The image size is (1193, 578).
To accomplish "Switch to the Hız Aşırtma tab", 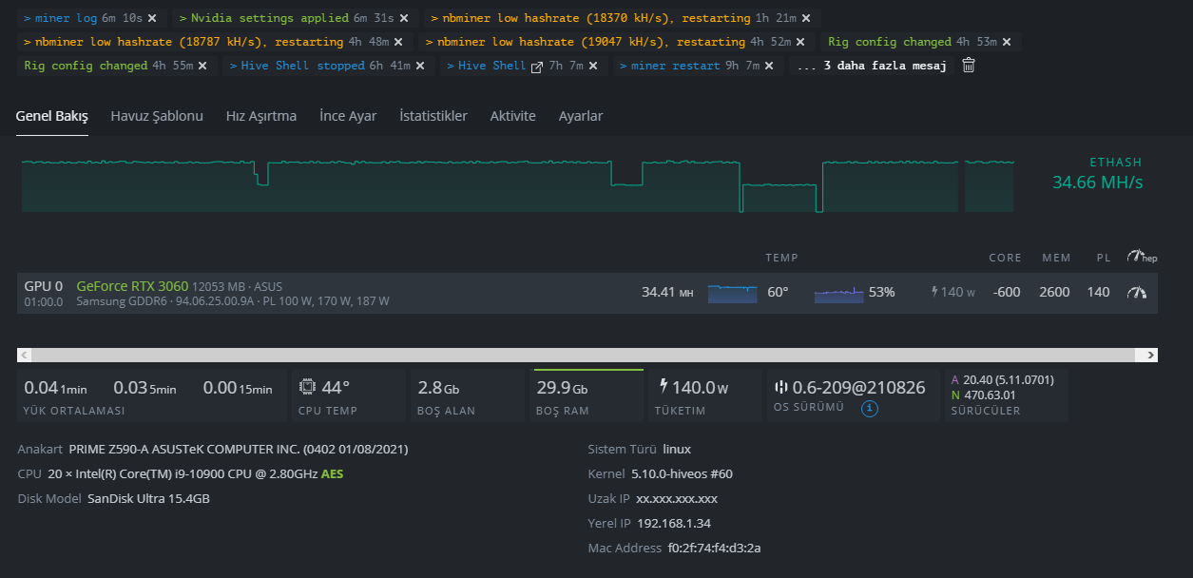I will (260, 116).
